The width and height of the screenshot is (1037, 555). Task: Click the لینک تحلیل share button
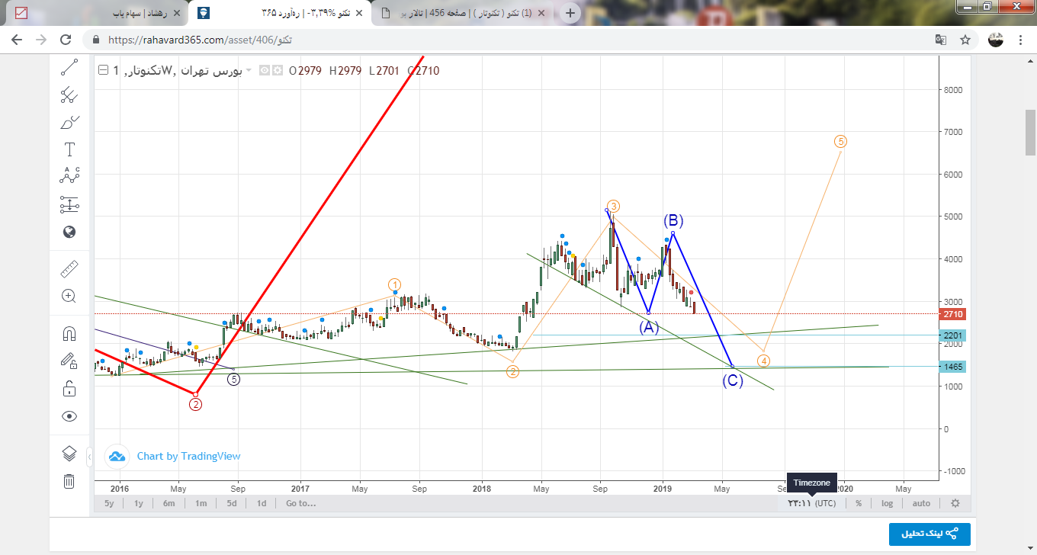pos(929,534)
